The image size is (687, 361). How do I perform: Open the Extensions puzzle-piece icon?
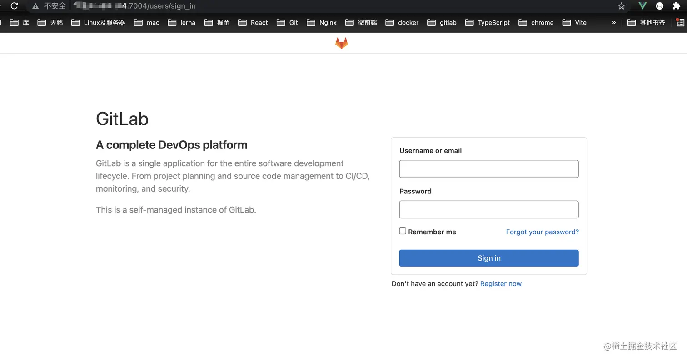(x=676, y=6)
